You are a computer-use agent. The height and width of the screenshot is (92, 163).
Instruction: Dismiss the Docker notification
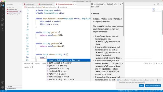click(x=160, y=80)
